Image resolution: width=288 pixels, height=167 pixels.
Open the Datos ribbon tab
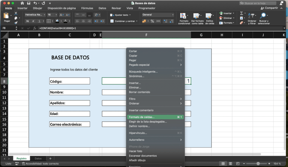click(102, 8)
